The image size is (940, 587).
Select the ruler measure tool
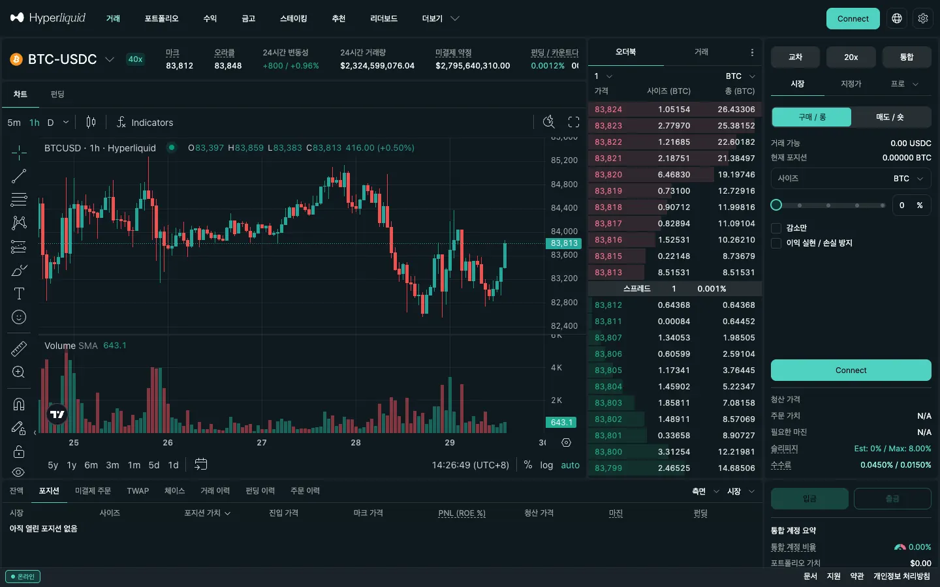[19, 349]
